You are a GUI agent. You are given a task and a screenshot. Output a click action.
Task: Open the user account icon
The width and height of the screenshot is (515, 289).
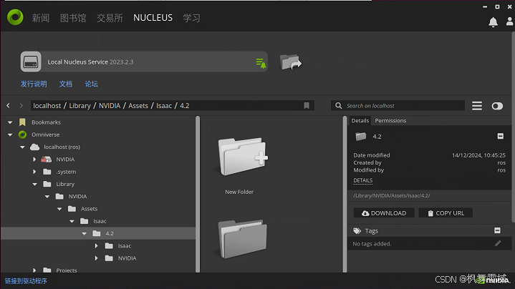[509, 21]
